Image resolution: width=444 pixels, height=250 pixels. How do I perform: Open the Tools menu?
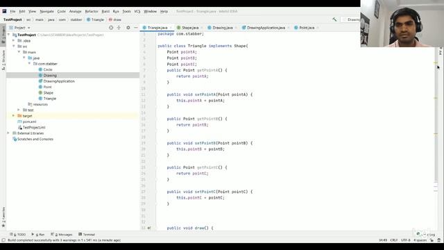pos(126,11)
